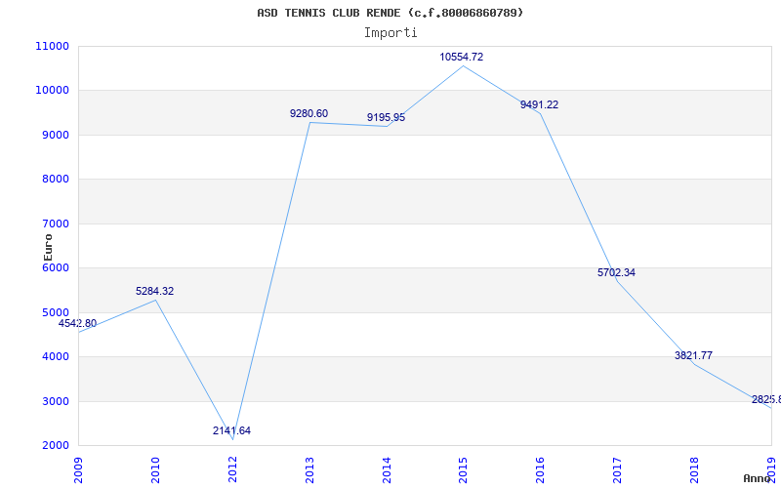Select the 3821.77 data label
Image resolution: width=781 pixels, height=488 pixels.
point(693,355)
